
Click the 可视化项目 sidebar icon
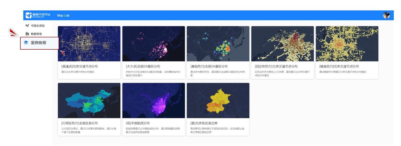tap(27, 26)
